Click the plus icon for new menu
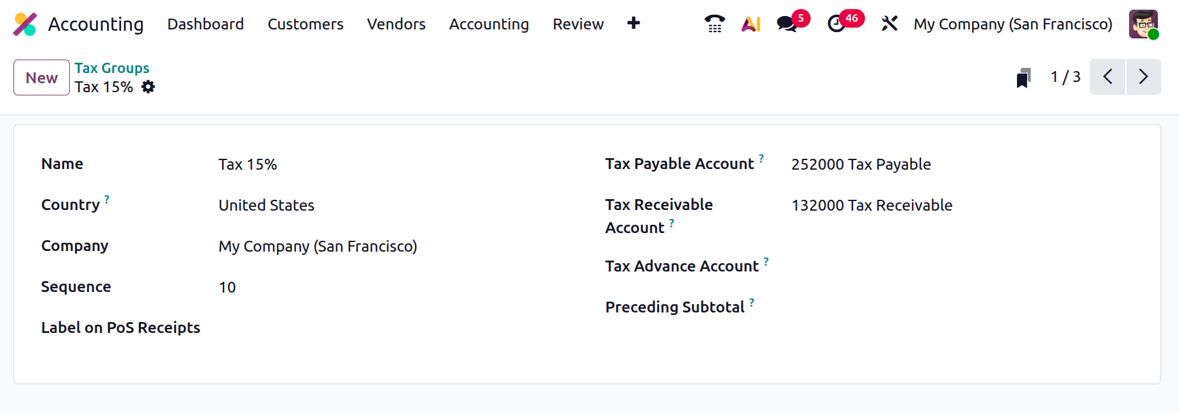1179x413 pixels. coord(633,24)
